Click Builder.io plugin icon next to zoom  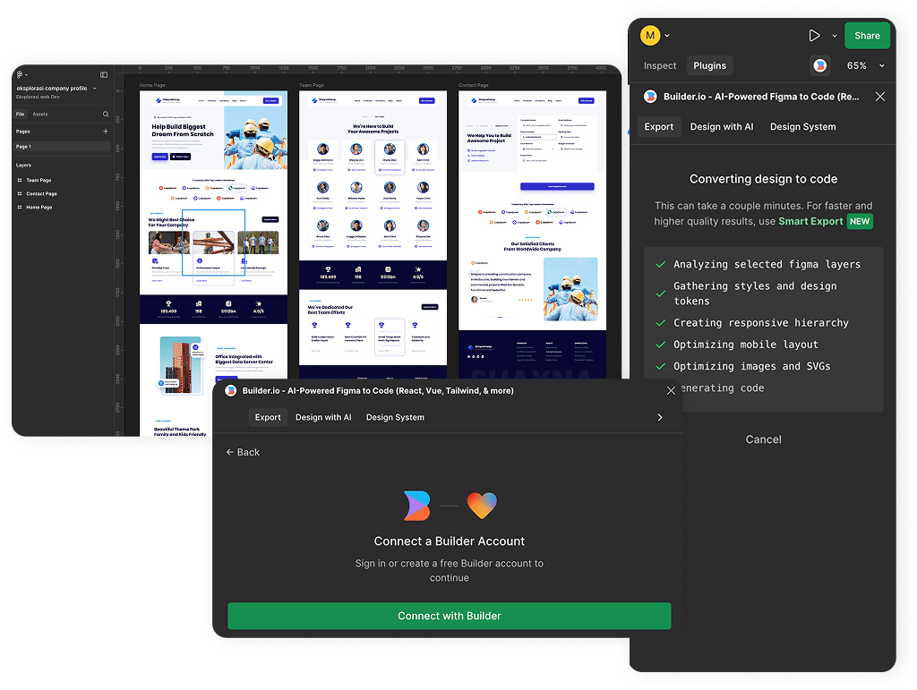click(x=820, y=66)
